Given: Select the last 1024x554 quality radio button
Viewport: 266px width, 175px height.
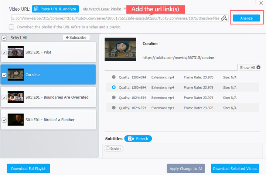Looking at the screenshot, I should [114, 108].
